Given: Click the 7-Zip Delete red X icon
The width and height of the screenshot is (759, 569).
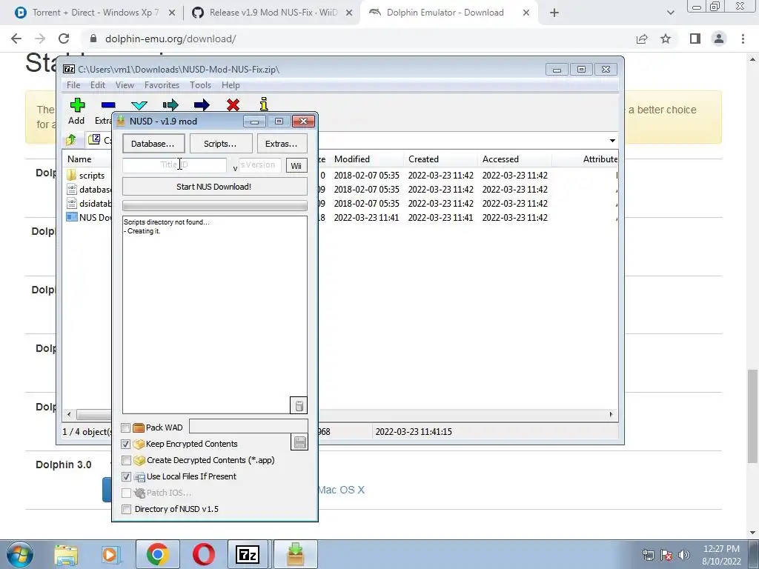Looking at the screenshot, I should [x=233, y=105].
